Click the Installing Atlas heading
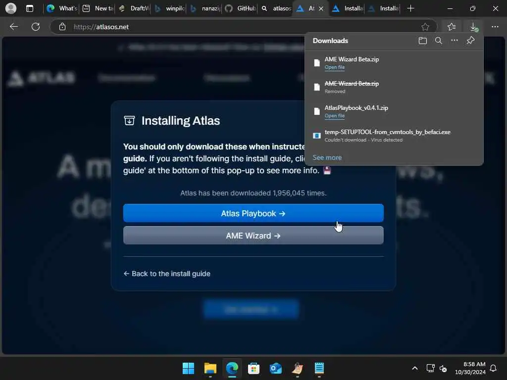Viewport: 507px width, 380px height. 180,121
